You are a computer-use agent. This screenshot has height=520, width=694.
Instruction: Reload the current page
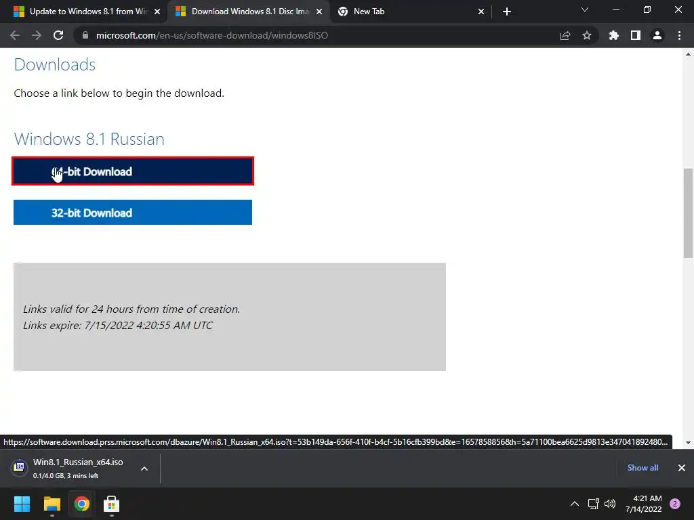coord(58,35)
